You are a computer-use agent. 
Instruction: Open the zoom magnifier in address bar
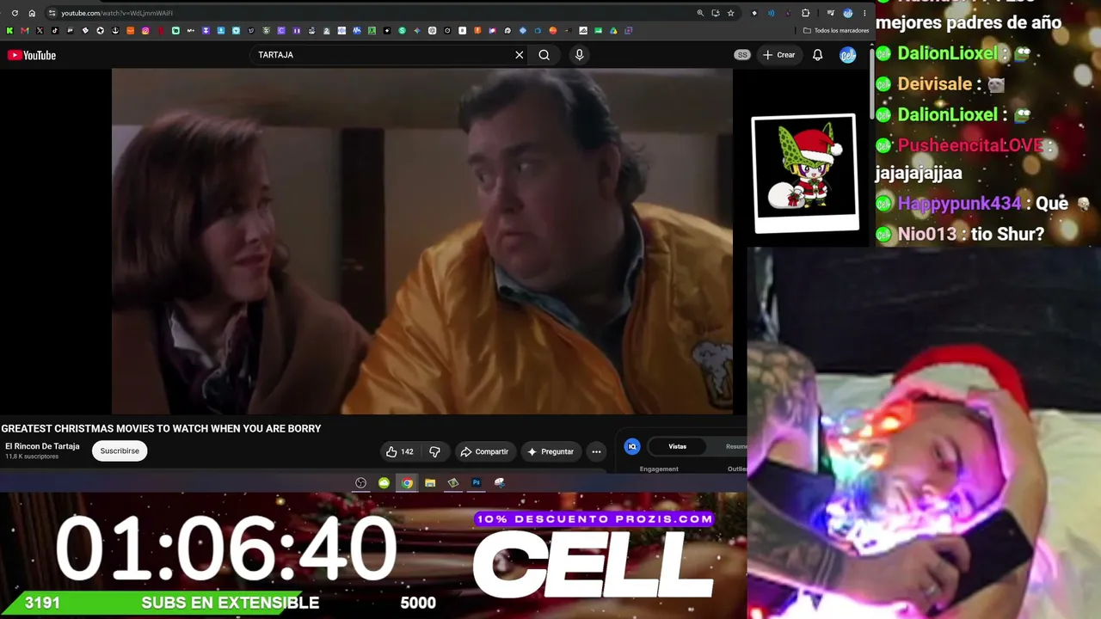point(700,13)
